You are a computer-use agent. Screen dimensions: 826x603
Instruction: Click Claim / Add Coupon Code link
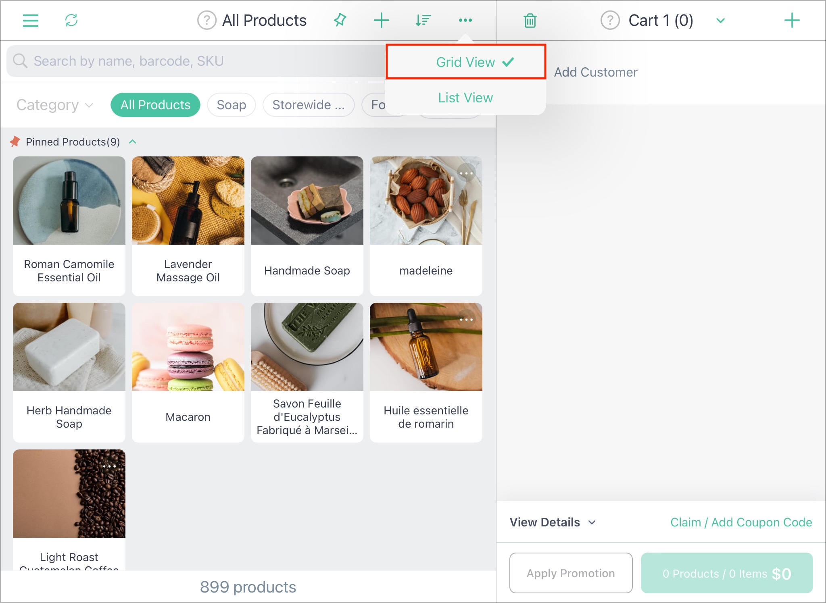click(741, 522)
